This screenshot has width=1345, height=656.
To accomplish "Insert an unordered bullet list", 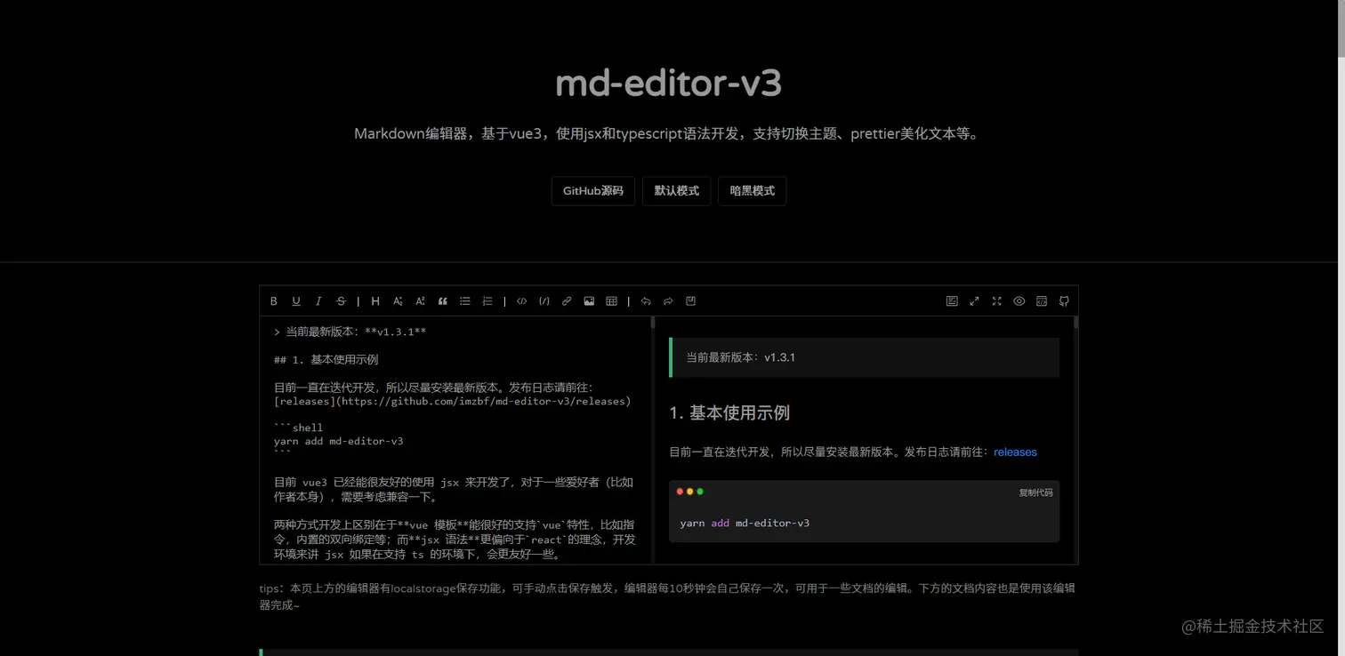I will pyautogui.click(x=464, y=301).
